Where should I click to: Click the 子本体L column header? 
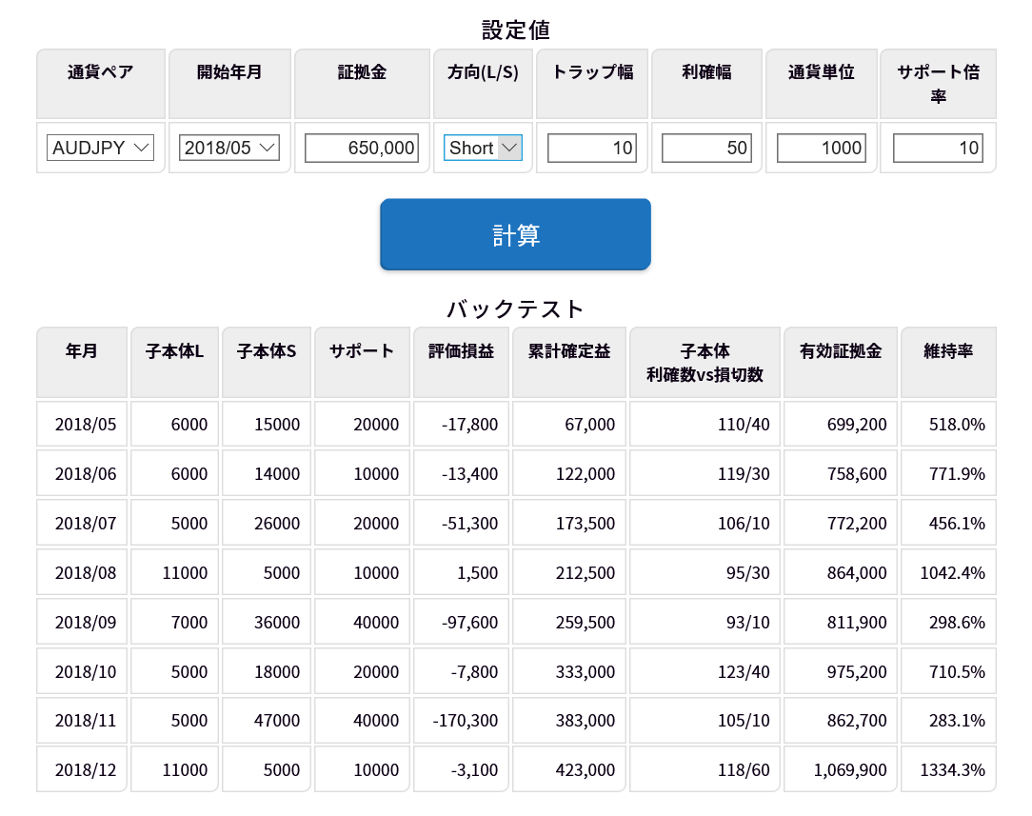pos(174,362)
